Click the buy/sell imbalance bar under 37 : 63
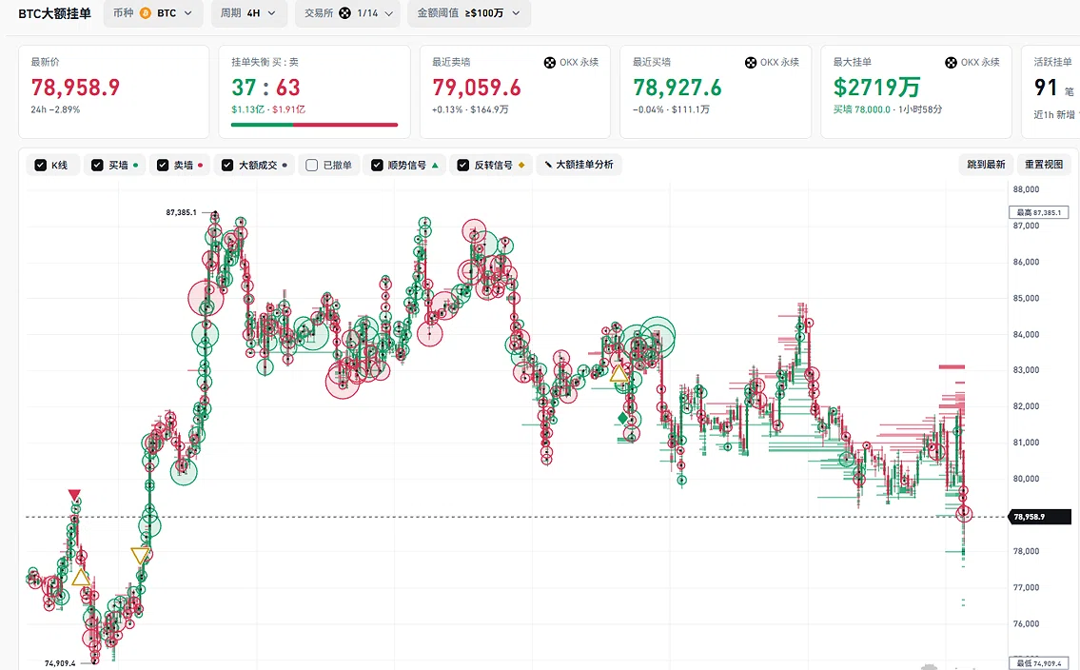The height and width of the screenshot is (670, 1080). (x=314, y=125)
